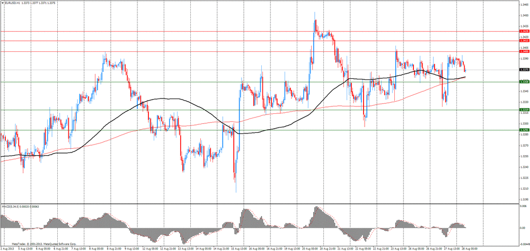Click the 1.3465 price axis value
Image resolution: width=530 pixels, height=251 pixels.
(x=525, y=5)
